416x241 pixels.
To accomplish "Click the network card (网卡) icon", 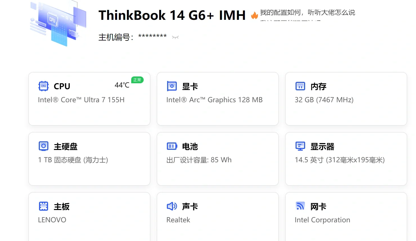I will point(300,206).
